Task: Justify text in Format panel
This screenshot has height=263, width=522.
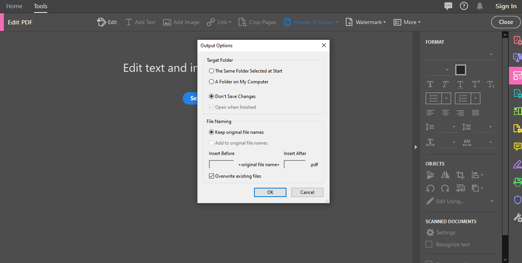Action: pos(475,113)
